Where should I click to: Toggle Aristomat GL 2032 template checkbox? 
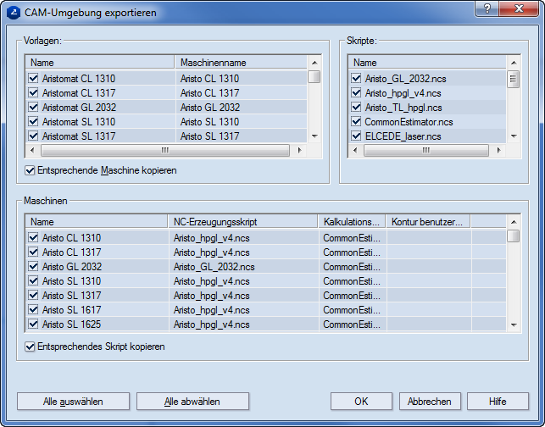[x=33, y=107]
